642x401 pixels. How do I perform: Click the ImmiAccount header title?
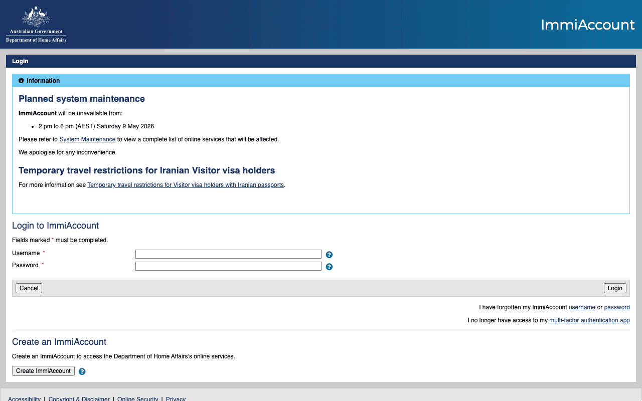tap(588, 25)
